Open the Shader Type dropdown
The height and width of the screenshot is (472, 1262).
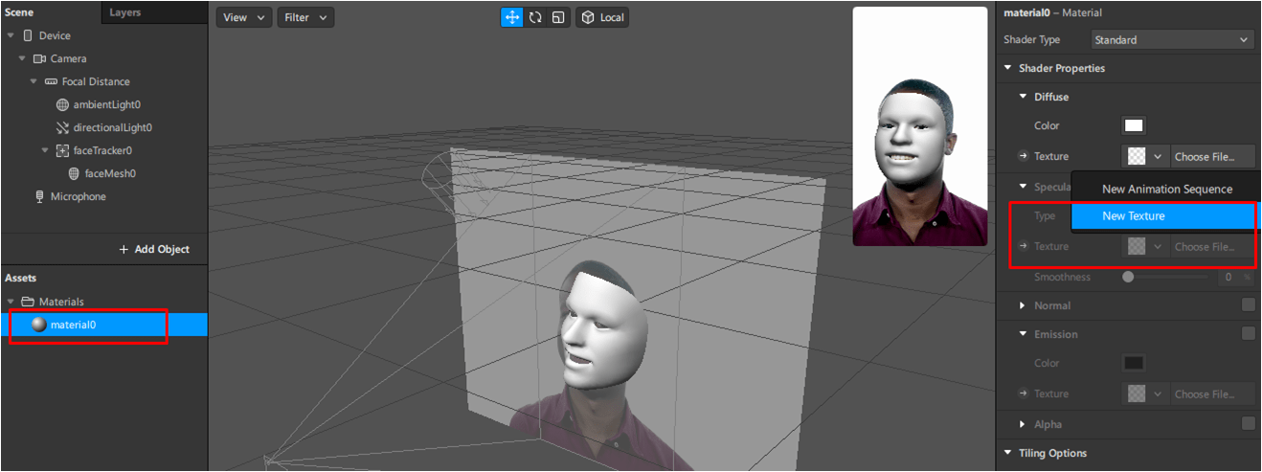pos(1172,40)
